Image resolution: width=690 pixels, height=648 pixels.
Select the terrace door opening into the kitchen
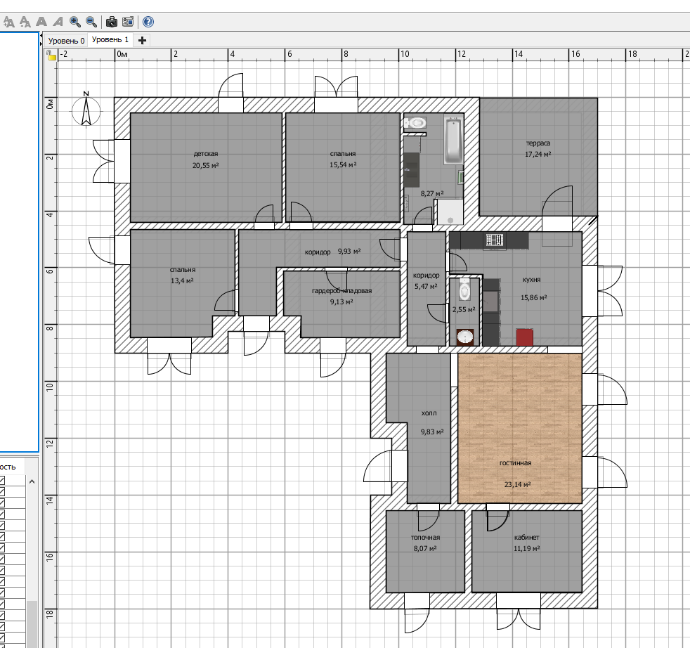557,215
